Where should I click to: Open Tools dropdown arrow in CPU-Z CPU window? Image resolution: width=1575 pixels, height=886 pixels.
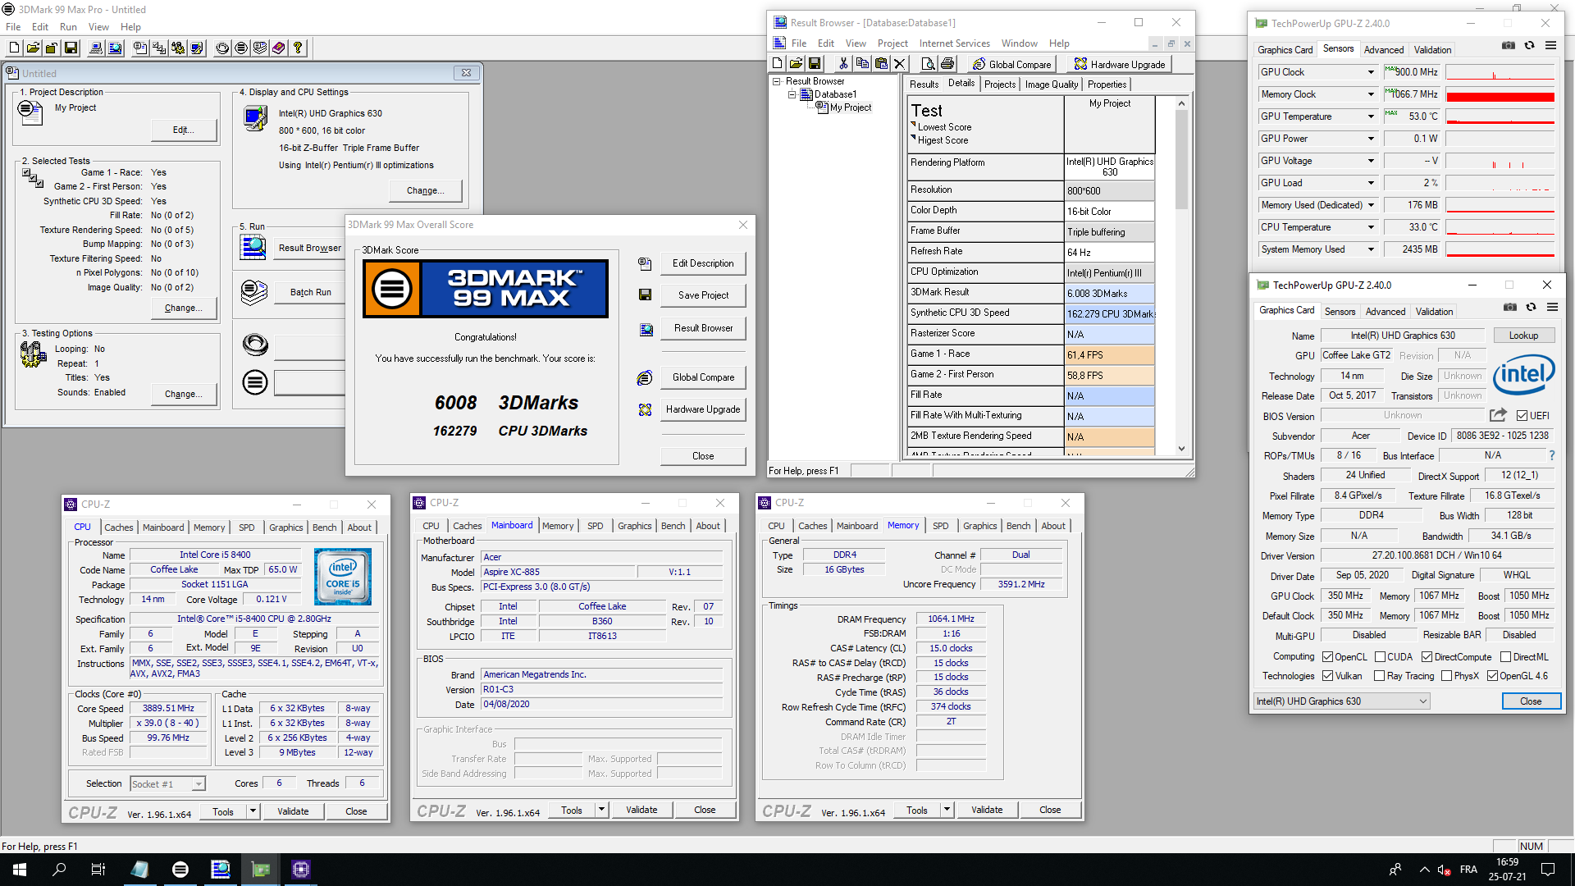click(x=253, y=811)
